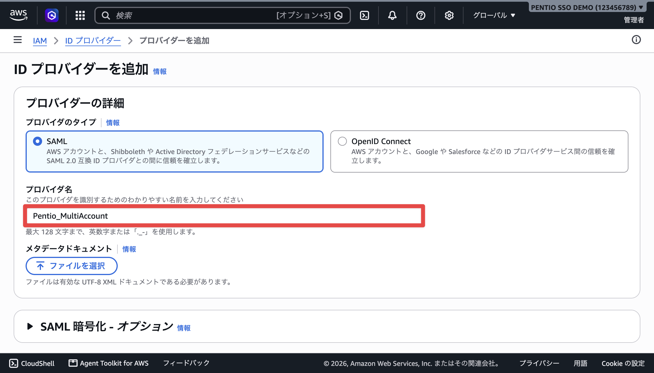
Task: Click the プロバイダ名 text field
Action: click(x=224, y=216)
